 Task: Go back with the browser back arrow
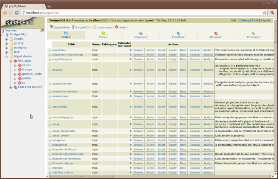pos(5,13)
